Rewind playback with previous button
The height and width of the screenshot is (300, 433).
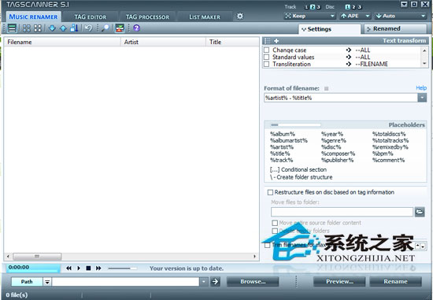point(68,268)
